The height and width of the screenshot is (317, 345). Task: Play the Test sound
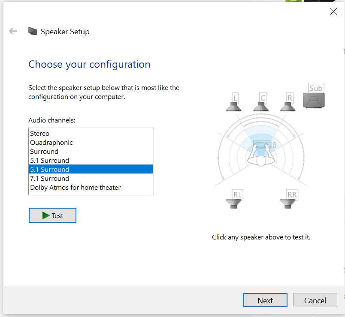pos(53,215)
